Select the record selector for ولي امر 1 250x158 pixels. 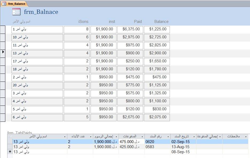click(3, 30)
